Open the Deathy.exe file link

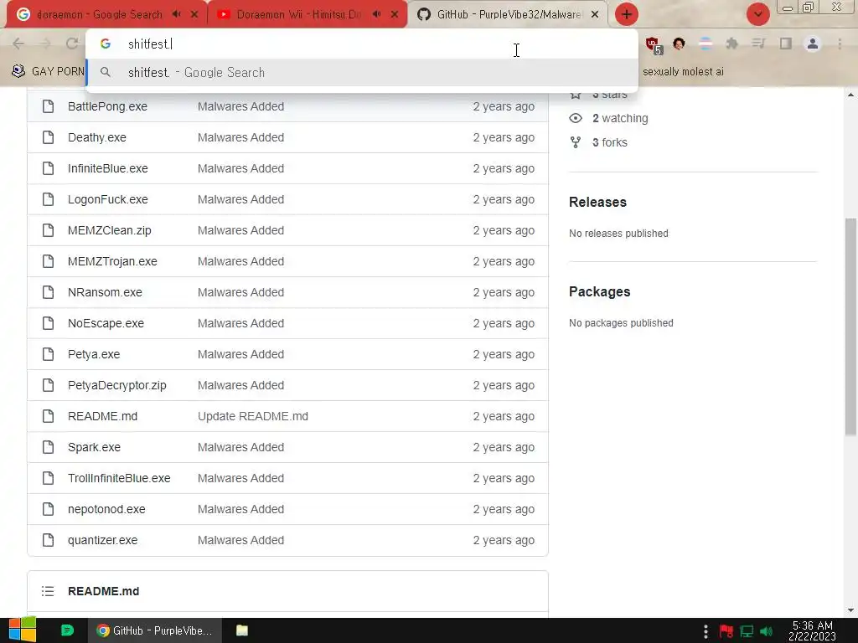[97, 138]
